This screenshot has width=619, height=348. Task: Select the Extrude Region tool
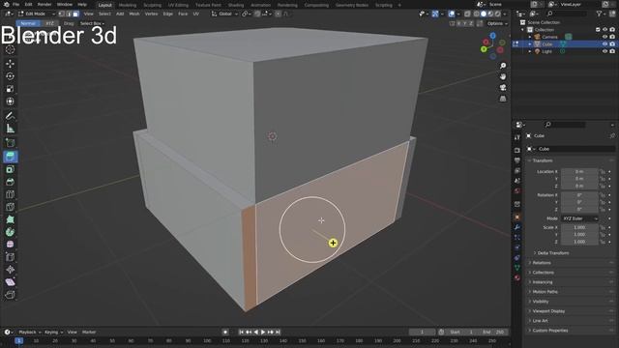coord(11,157)
